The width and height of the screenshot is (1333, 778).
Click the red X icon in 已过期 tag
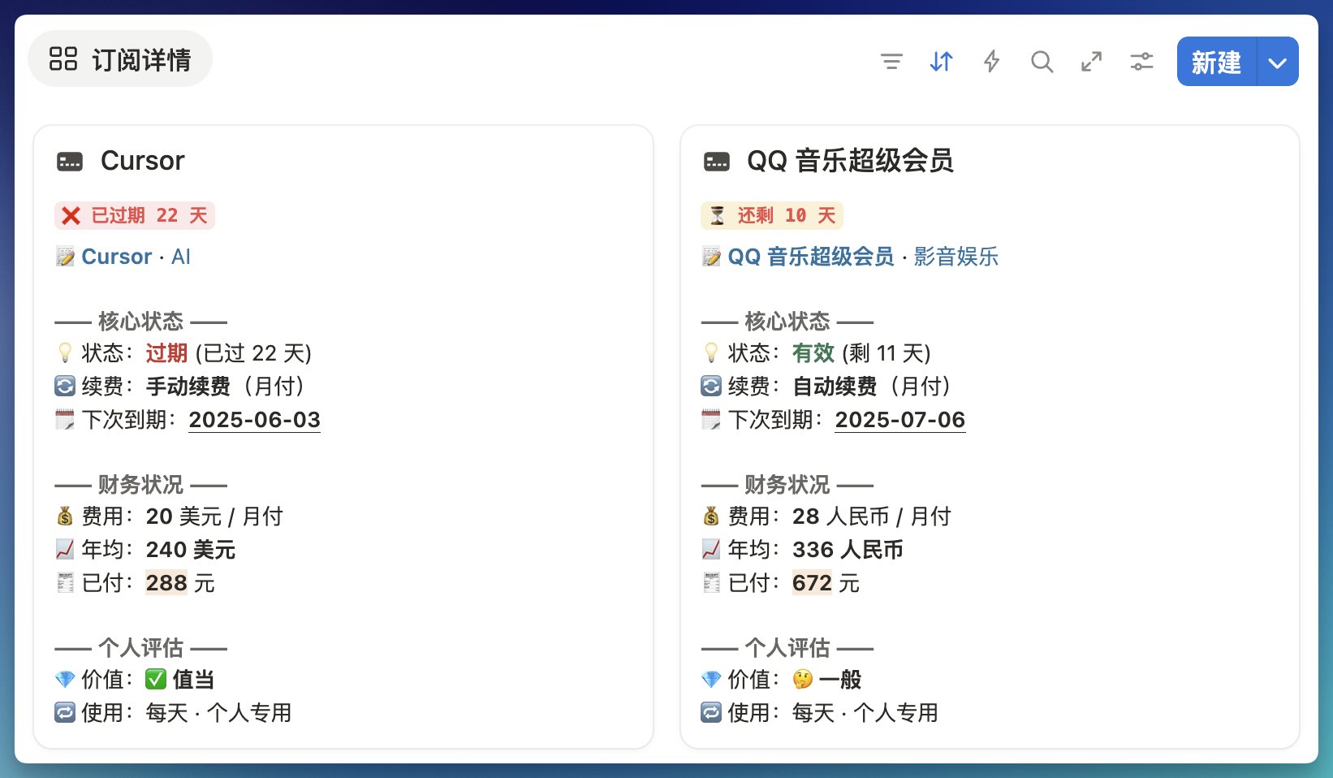pos(71,215)
